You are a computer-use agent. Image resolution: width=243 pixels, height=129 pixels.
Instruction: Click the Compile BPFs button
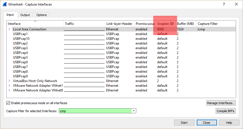pyautogui.click(x=226, y=111)
